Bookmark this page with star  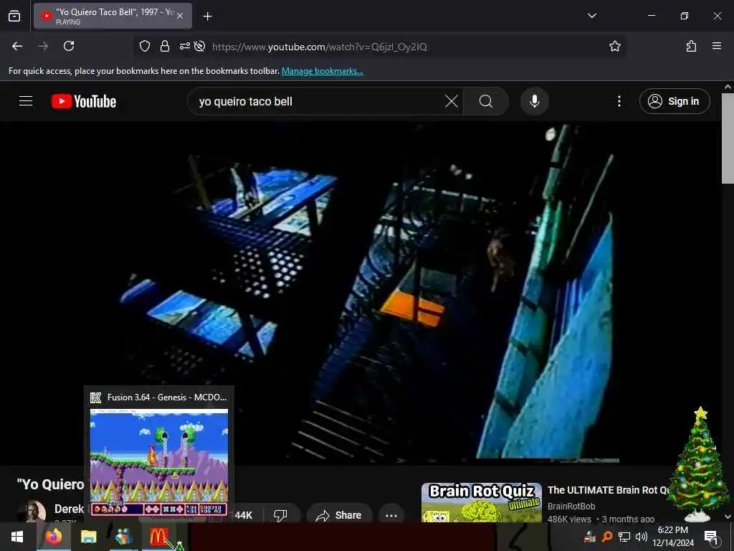614,46
